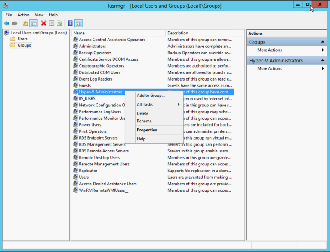Choose Delete from the context menu
Viewport: 330px width, 252px height.
[154, 113]
